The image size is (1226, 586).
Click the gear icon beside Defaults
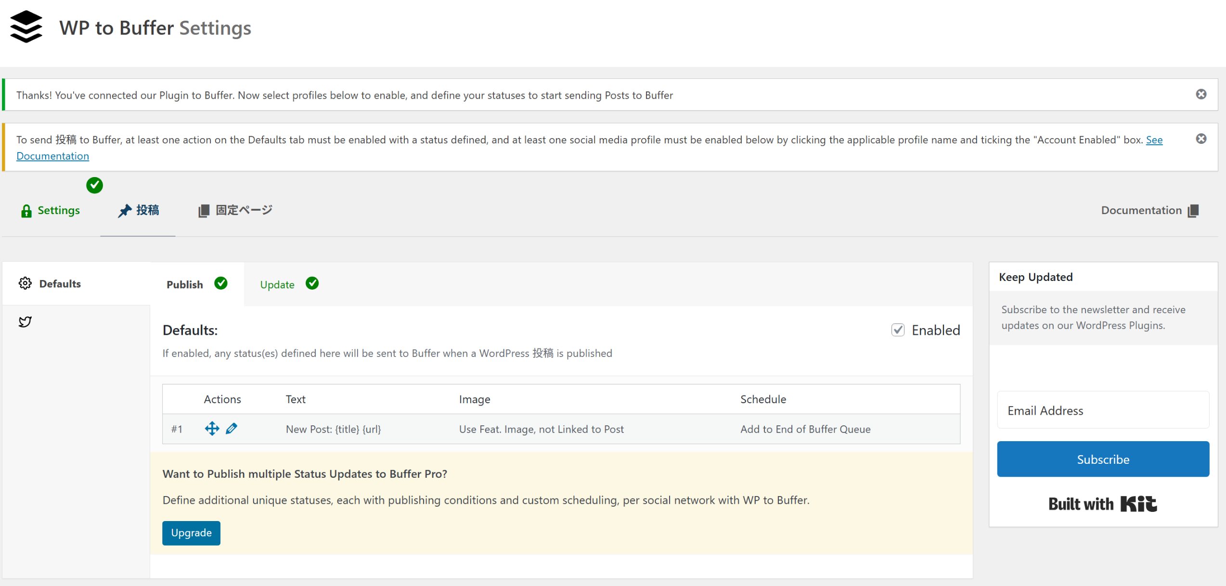25,283
